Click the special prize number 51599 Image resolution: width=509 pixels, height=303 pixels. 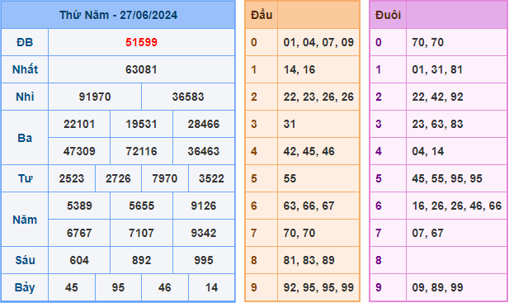[141, 42]
